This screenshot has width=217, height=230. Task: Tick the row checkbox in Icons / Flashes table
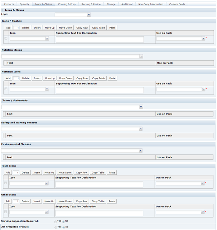(x=6, y=38)
